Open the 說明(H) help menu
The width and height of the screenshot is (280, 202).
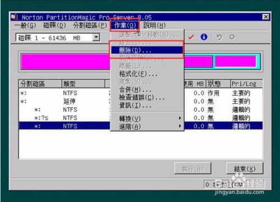click(155, 25)
